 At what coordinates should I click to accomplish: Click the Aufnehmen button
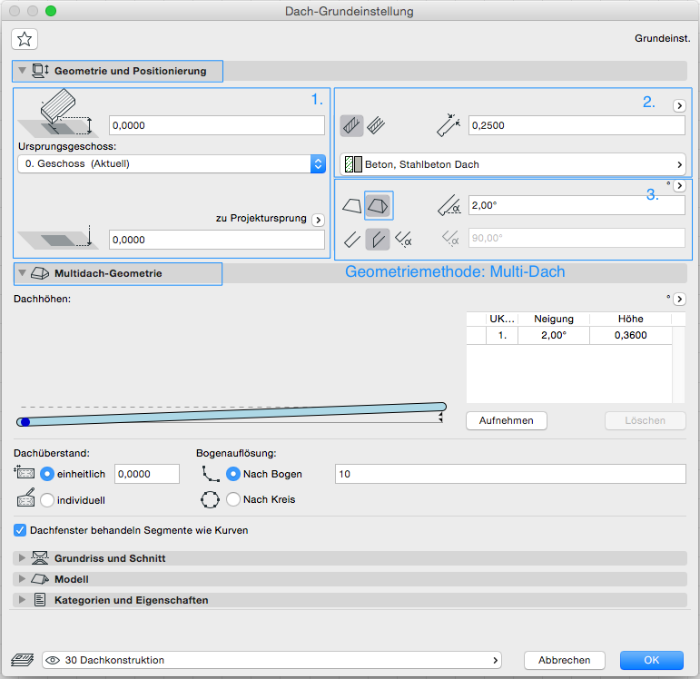point(507,420)
